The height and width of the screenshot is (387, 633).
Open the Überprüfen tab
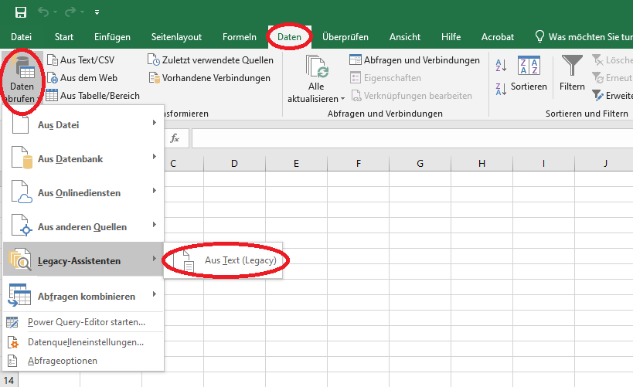(345, 37)
